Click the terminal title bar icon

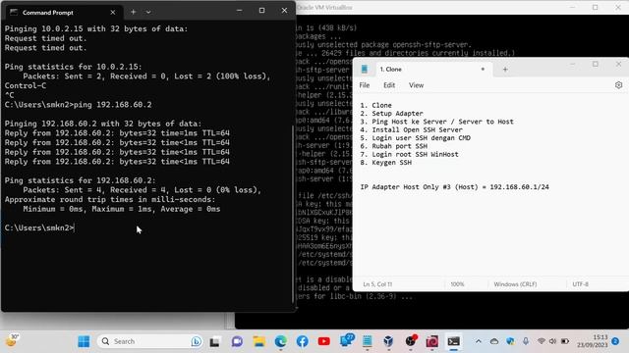pyautogui.click(x=14, y=13)
